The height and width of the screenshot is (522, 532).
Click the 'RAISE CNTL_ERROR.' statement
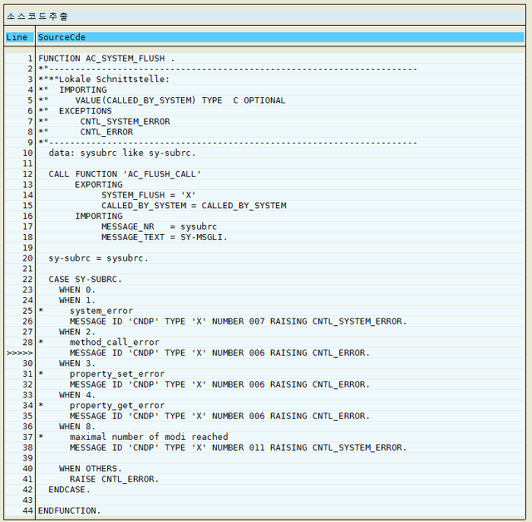click(115, 479)
